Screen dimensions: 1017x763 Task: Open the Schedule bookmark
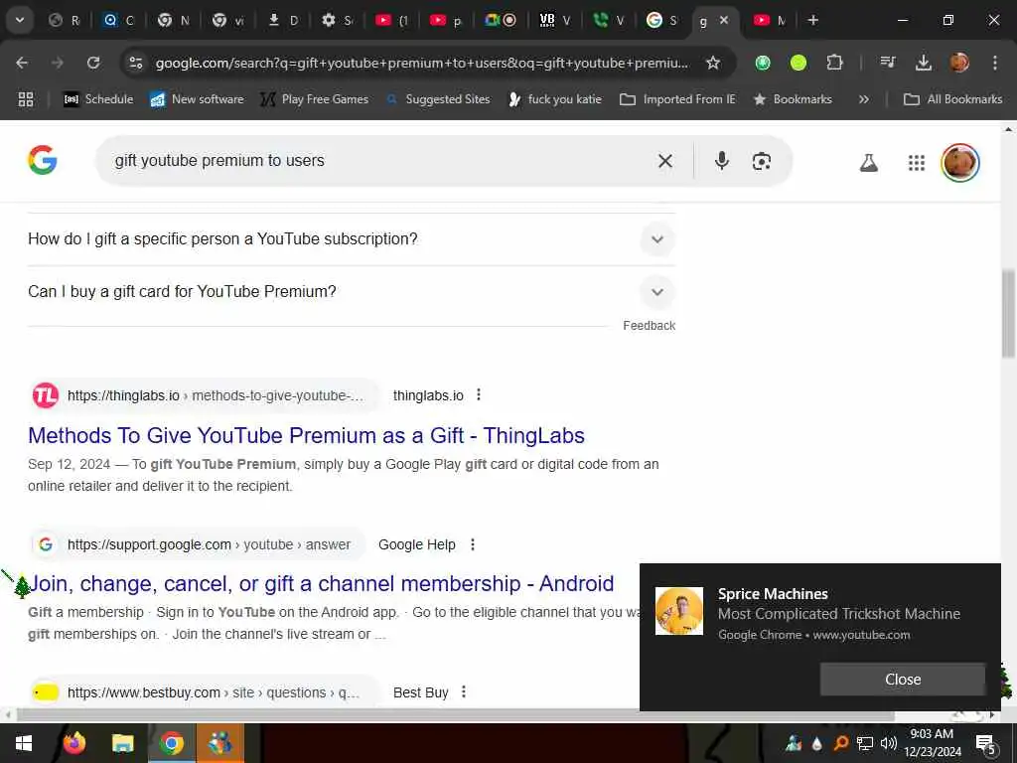coord(98,99)
